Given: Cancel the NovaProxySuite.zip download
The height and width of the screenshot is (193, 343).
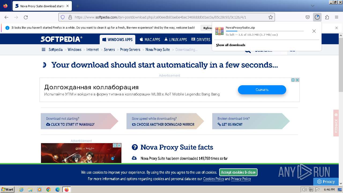Looking at the screenshot, I should (314, 31).
